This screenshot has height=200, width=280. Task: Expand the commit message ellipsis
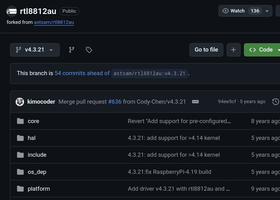(195, 102)
